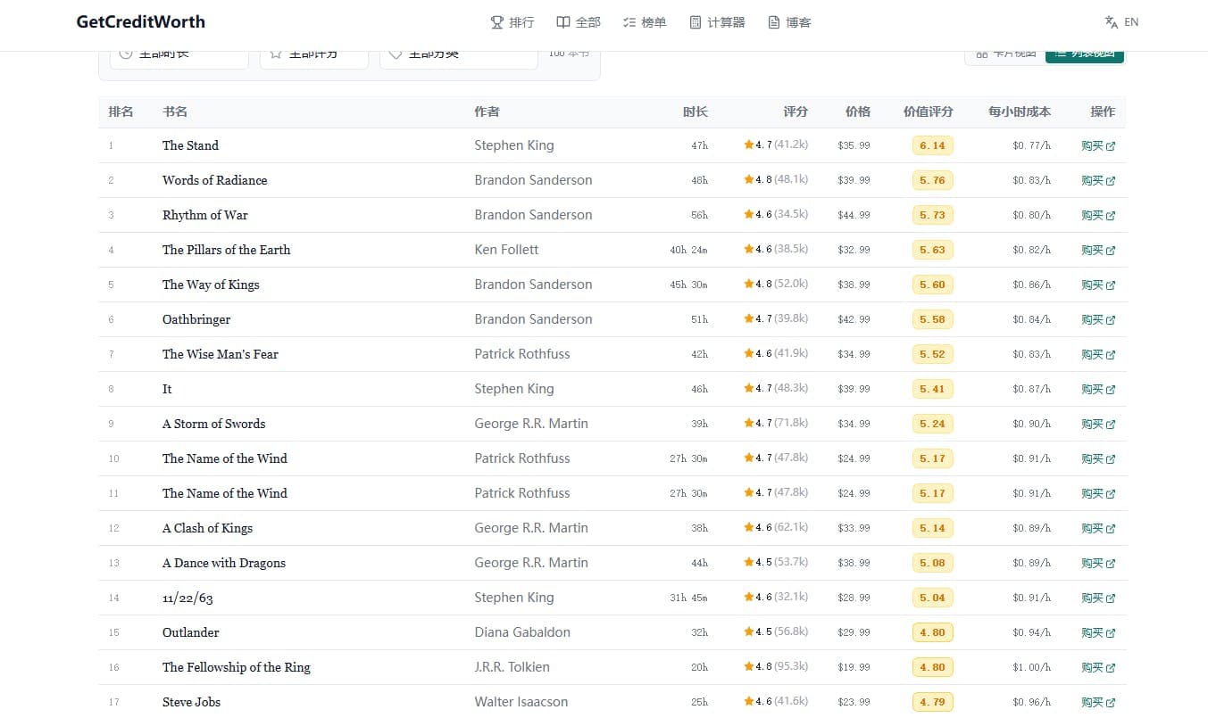Click author Walter Isaacson
Viewport: 1208px width, 718px height.
point(521,702)
